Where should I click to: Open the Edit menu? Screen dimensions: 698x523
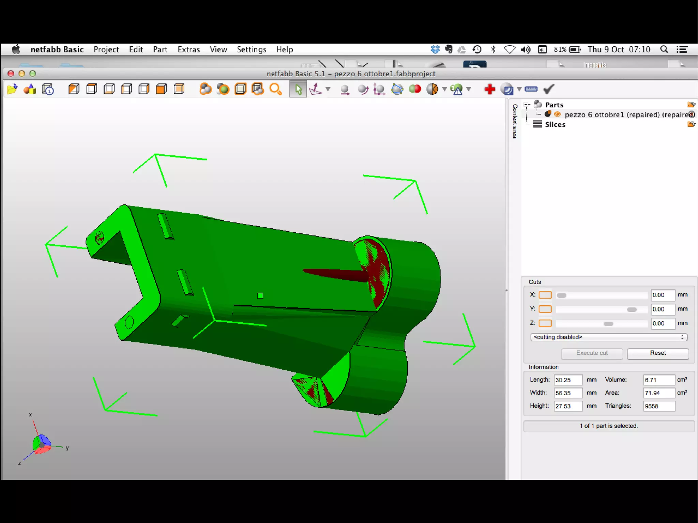pos(136,49)
